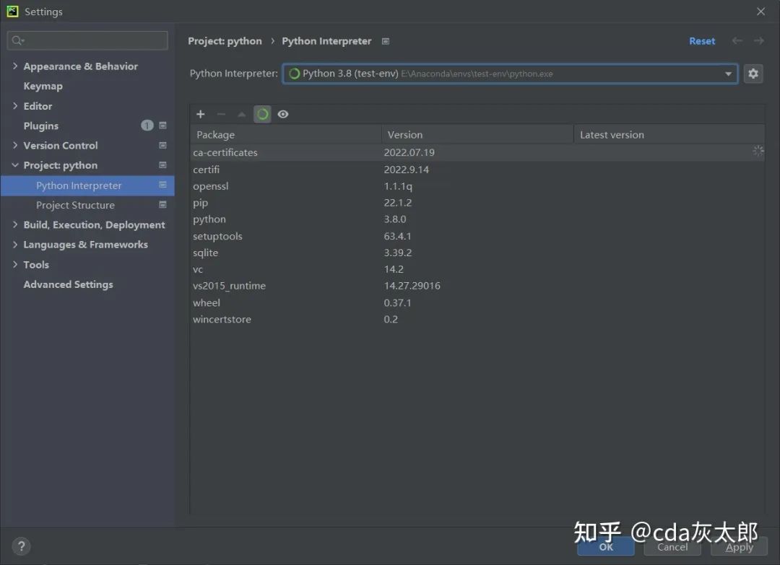780x565 pixels.
Task: Expand Build, Execution, Deployment section
Action: coord(15,224)
